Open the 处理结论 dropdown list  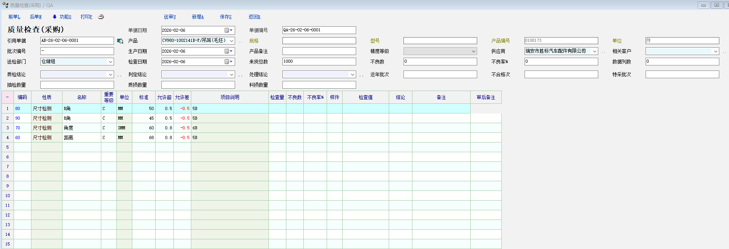pos(353,74)
